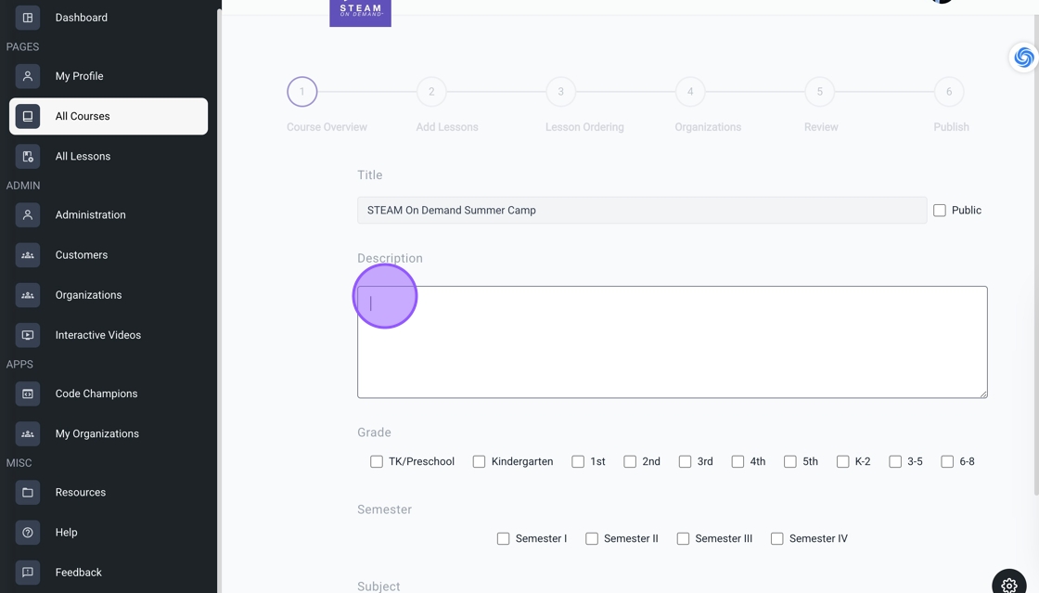
Task: Click the Resources folder icon
Action: [28, 492]
